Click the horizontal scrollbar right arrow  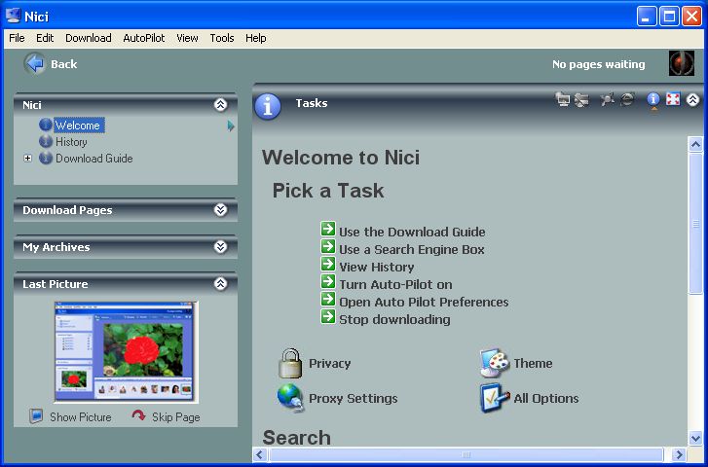679,454
